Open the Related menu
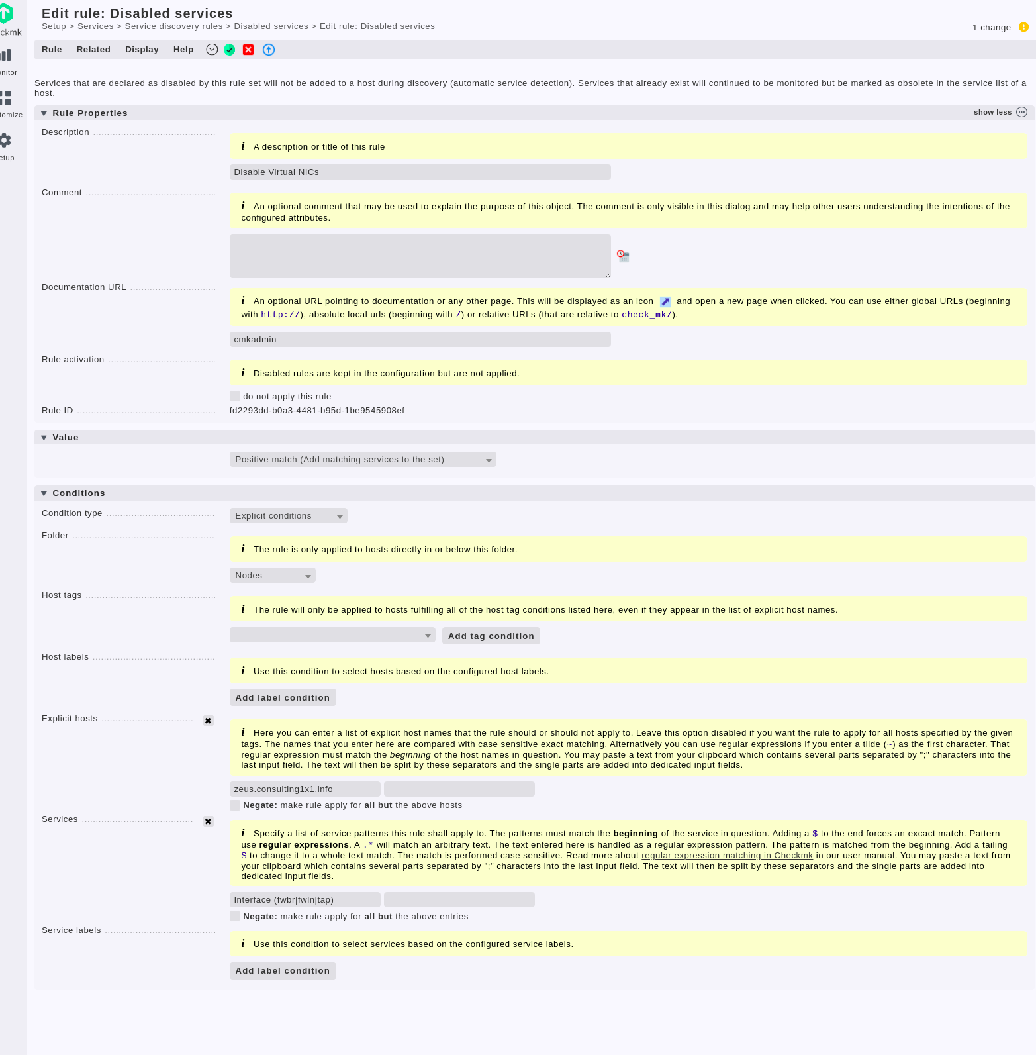Screen dimensions: 1036x1055 (93, 50)
